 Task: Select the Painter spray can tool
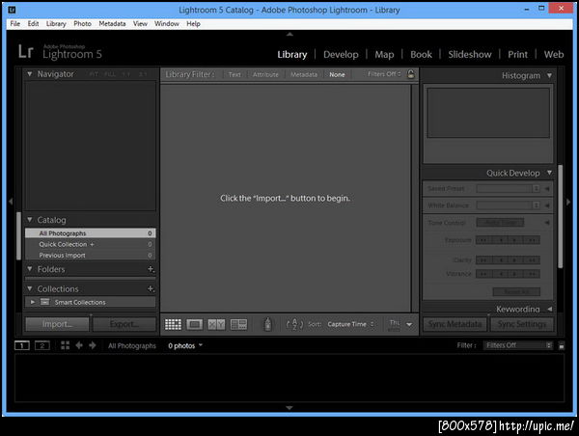pos(267,324)
